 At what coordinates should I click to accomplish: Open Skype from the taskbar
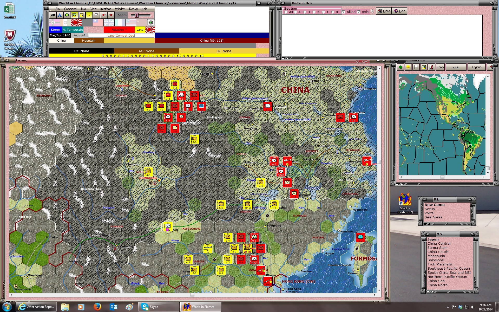pyautogui.click(x=159, y=307)
